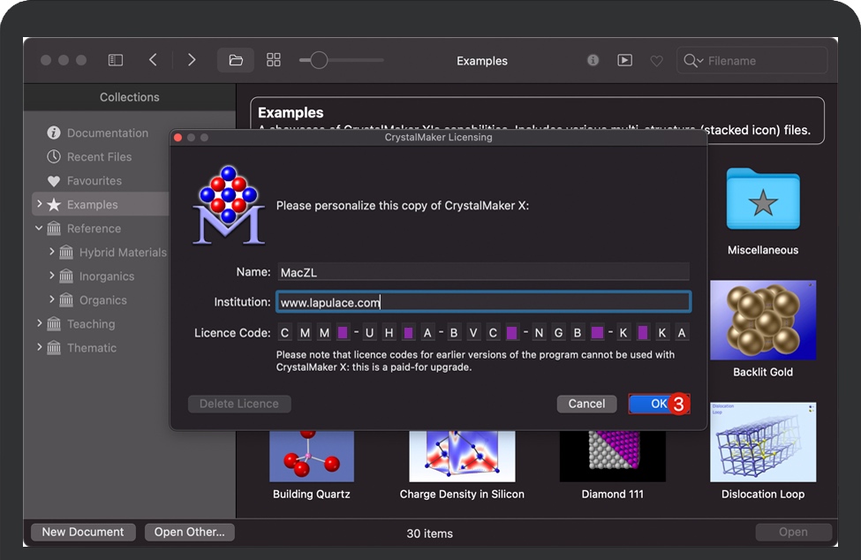Click the CrystalMaker logo in dialog
This screenshot has width=861, height=560.
tap(229, 205)
